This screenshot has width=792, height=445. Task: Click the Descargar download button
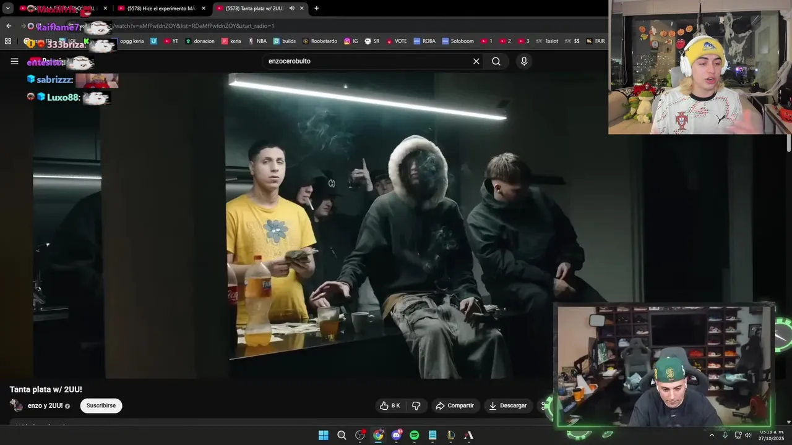click(x=508, y=405)
